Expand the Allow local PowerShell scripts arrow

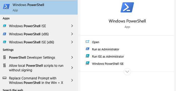[x=72, y=68]
